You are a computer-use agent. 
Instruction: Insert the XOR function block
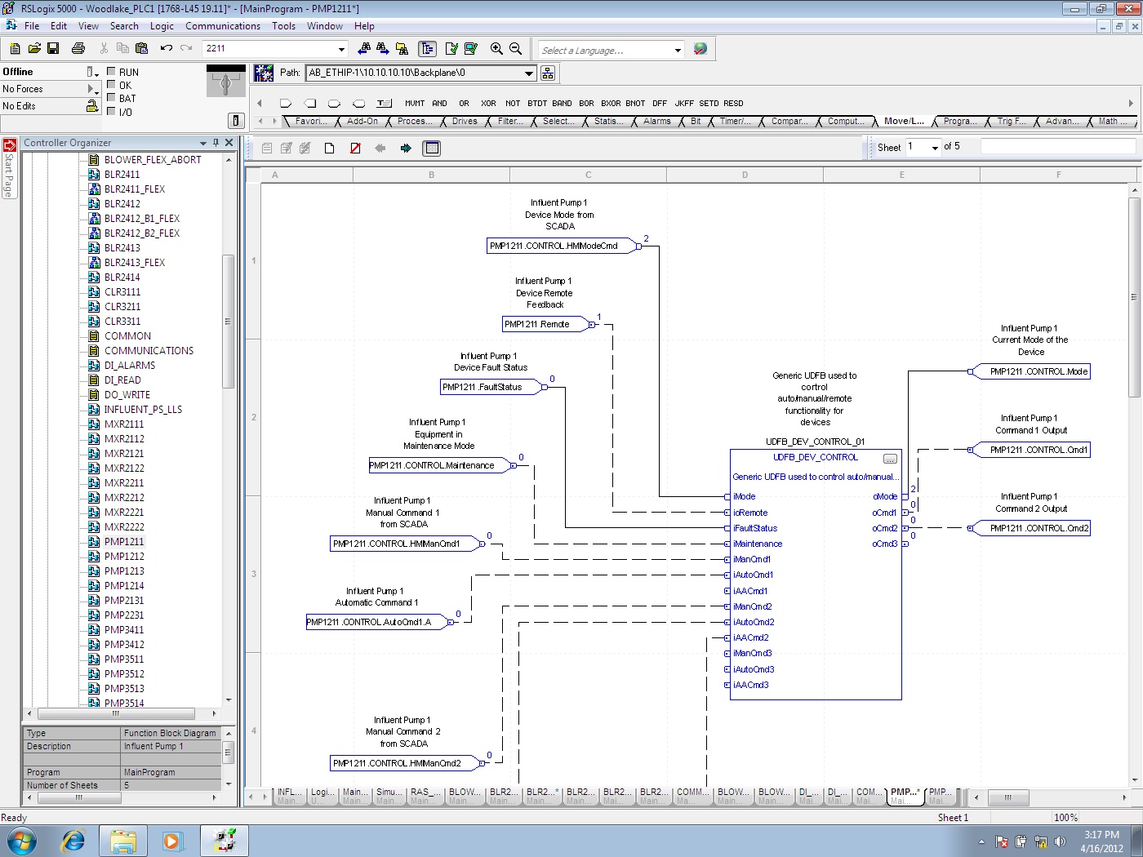pos(488,104)
